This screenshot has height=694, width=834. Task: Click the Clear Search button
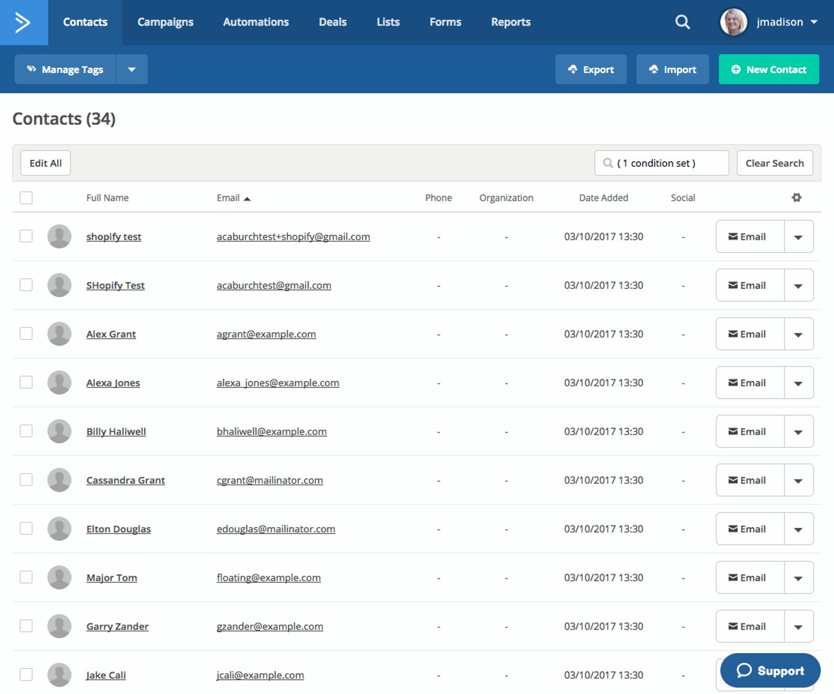point(775,163)
